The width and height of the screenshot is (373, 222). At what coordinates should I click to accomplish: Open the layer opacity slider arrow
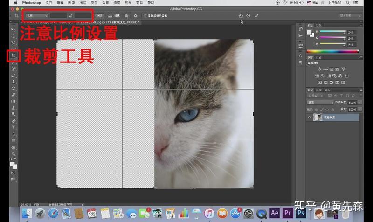[359, 102]
